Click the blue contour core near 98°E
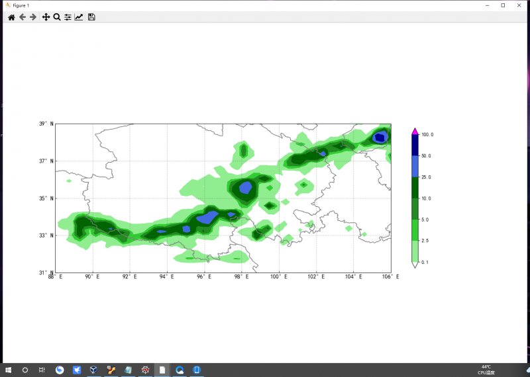530x377 pixels. tap(246, 187)
